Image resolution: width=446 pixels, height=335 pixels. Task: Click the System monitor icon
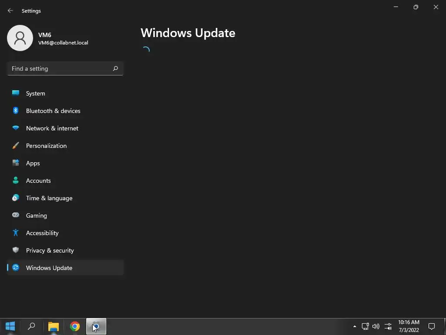pyautogui.click(x=16, y=93)
